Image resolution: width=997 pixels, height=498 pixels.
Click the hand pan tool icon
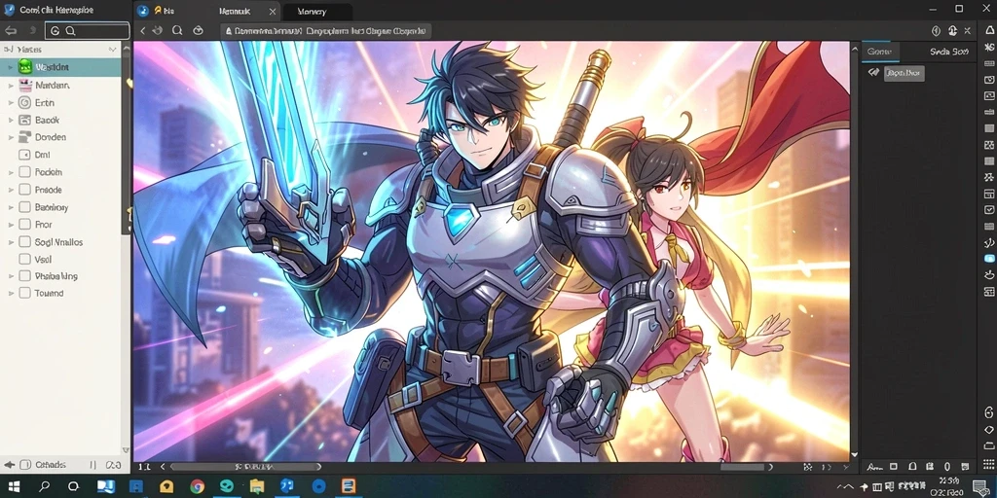coord(158,30)
